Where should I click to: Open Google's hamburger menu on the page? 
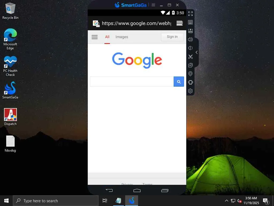94,37
